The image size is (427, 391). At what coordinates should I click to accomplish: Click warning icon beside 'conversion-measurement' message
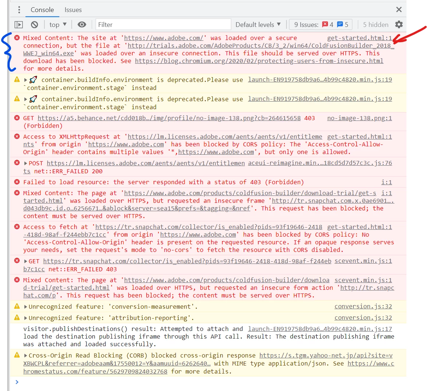(17, 306)
